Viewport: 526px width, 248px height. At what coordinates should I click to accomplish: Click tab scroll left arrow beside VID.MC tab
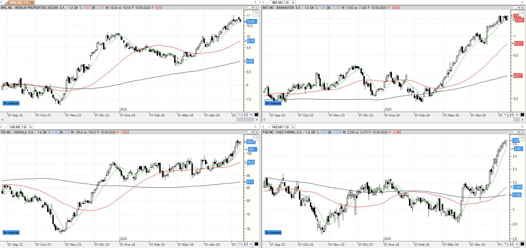1,126
